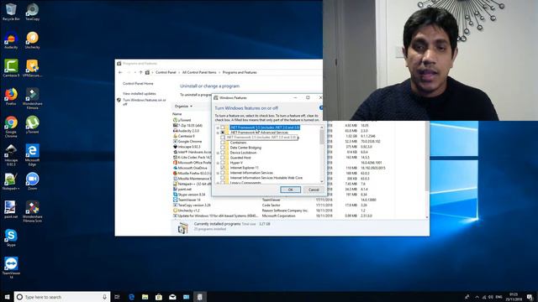This screenshot has width=538, height=302.
Task: Select the Wondershare Filmora desktop shortcut
Action: click(x=32, y=99)
